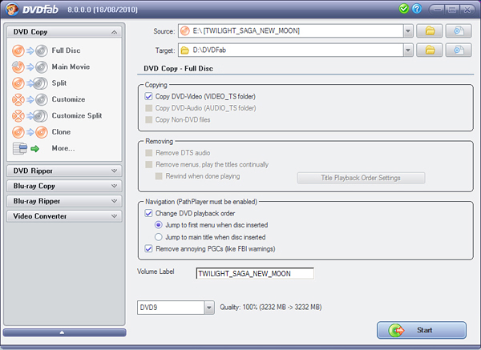Toggle Rewind when done playing checkbox
481x350 pixels.
click(x=159, y=176)
